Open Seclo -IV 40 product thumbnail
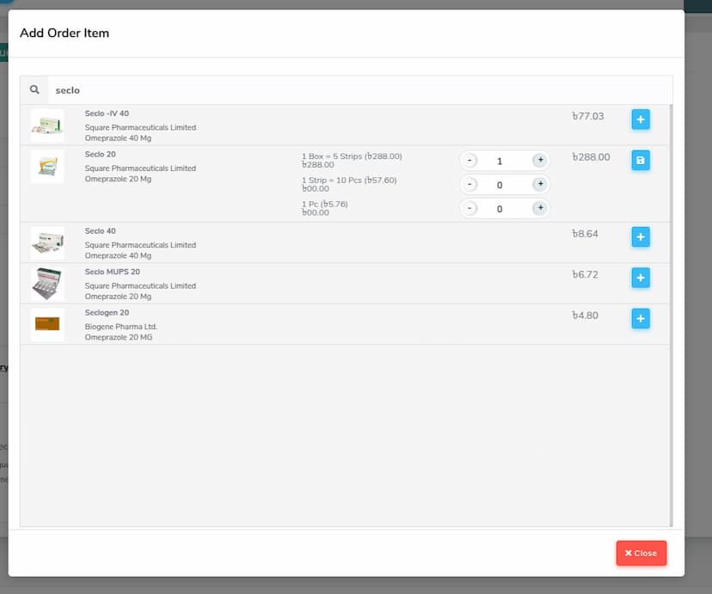Screen dimensions: 712x594 47,126
